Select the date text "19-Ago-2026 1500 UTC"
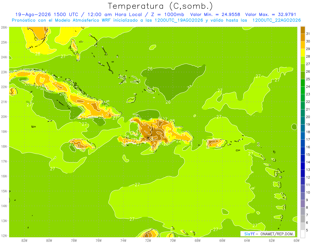 46,14
